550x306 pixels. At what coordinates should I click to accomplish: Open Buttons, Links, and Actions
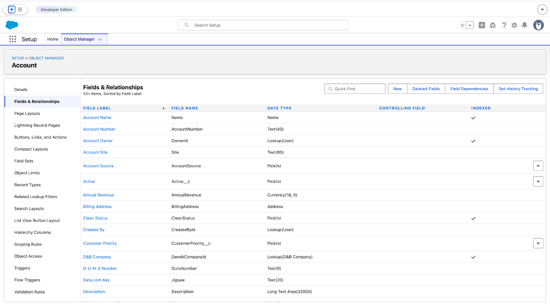tap(41, 137)
